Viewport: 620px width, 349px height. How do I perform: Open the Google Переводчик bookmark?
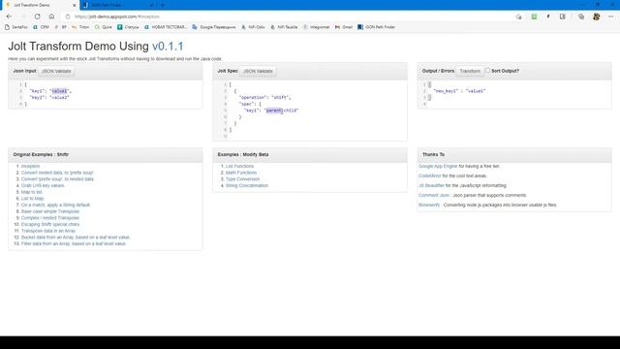[x=214, y=27]
